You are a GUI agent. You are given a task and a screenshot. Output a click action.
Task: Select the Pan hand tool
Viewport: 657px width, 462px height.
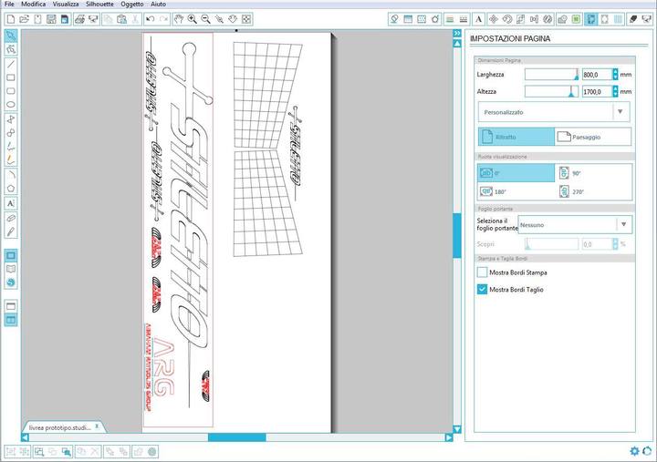[179, 19]
